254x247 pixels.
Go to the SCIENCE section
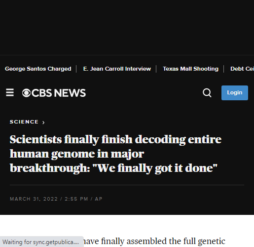[x=24, y=122]
